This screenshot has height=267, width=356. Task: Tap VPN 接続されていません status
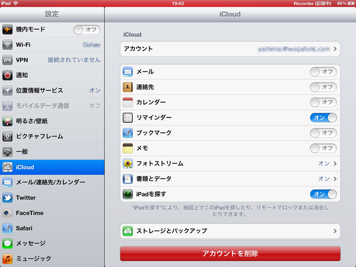click(74, 60)
